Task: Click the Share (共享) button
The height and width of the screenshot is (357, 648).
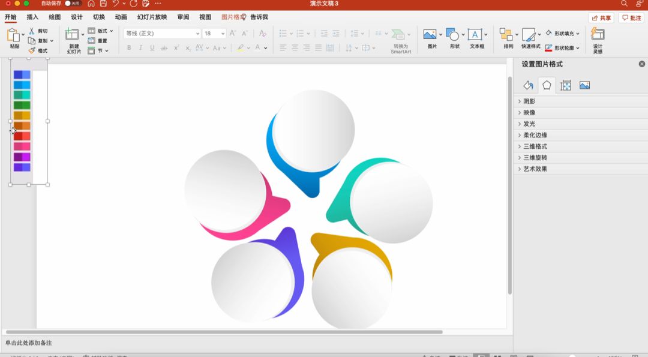Action: (x=601, y=18)
